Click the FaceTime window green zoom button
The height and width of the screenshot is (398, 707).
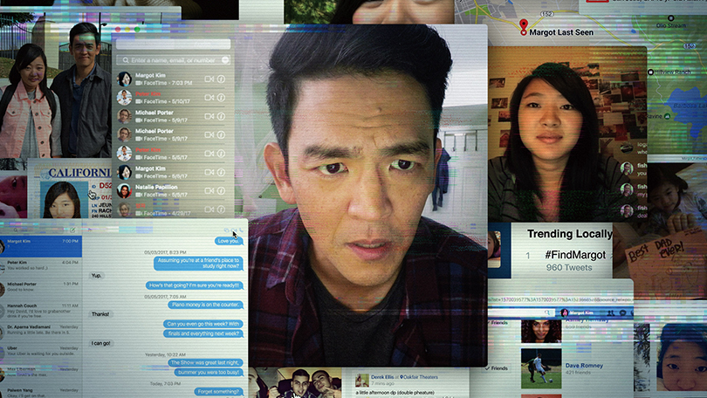coord(137,30)
